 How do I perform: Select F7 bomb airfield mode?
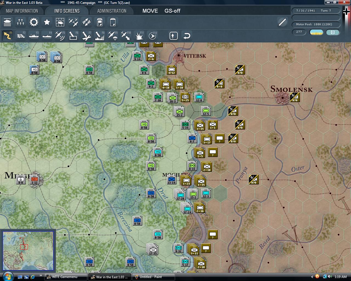click(x=86, y=36)
